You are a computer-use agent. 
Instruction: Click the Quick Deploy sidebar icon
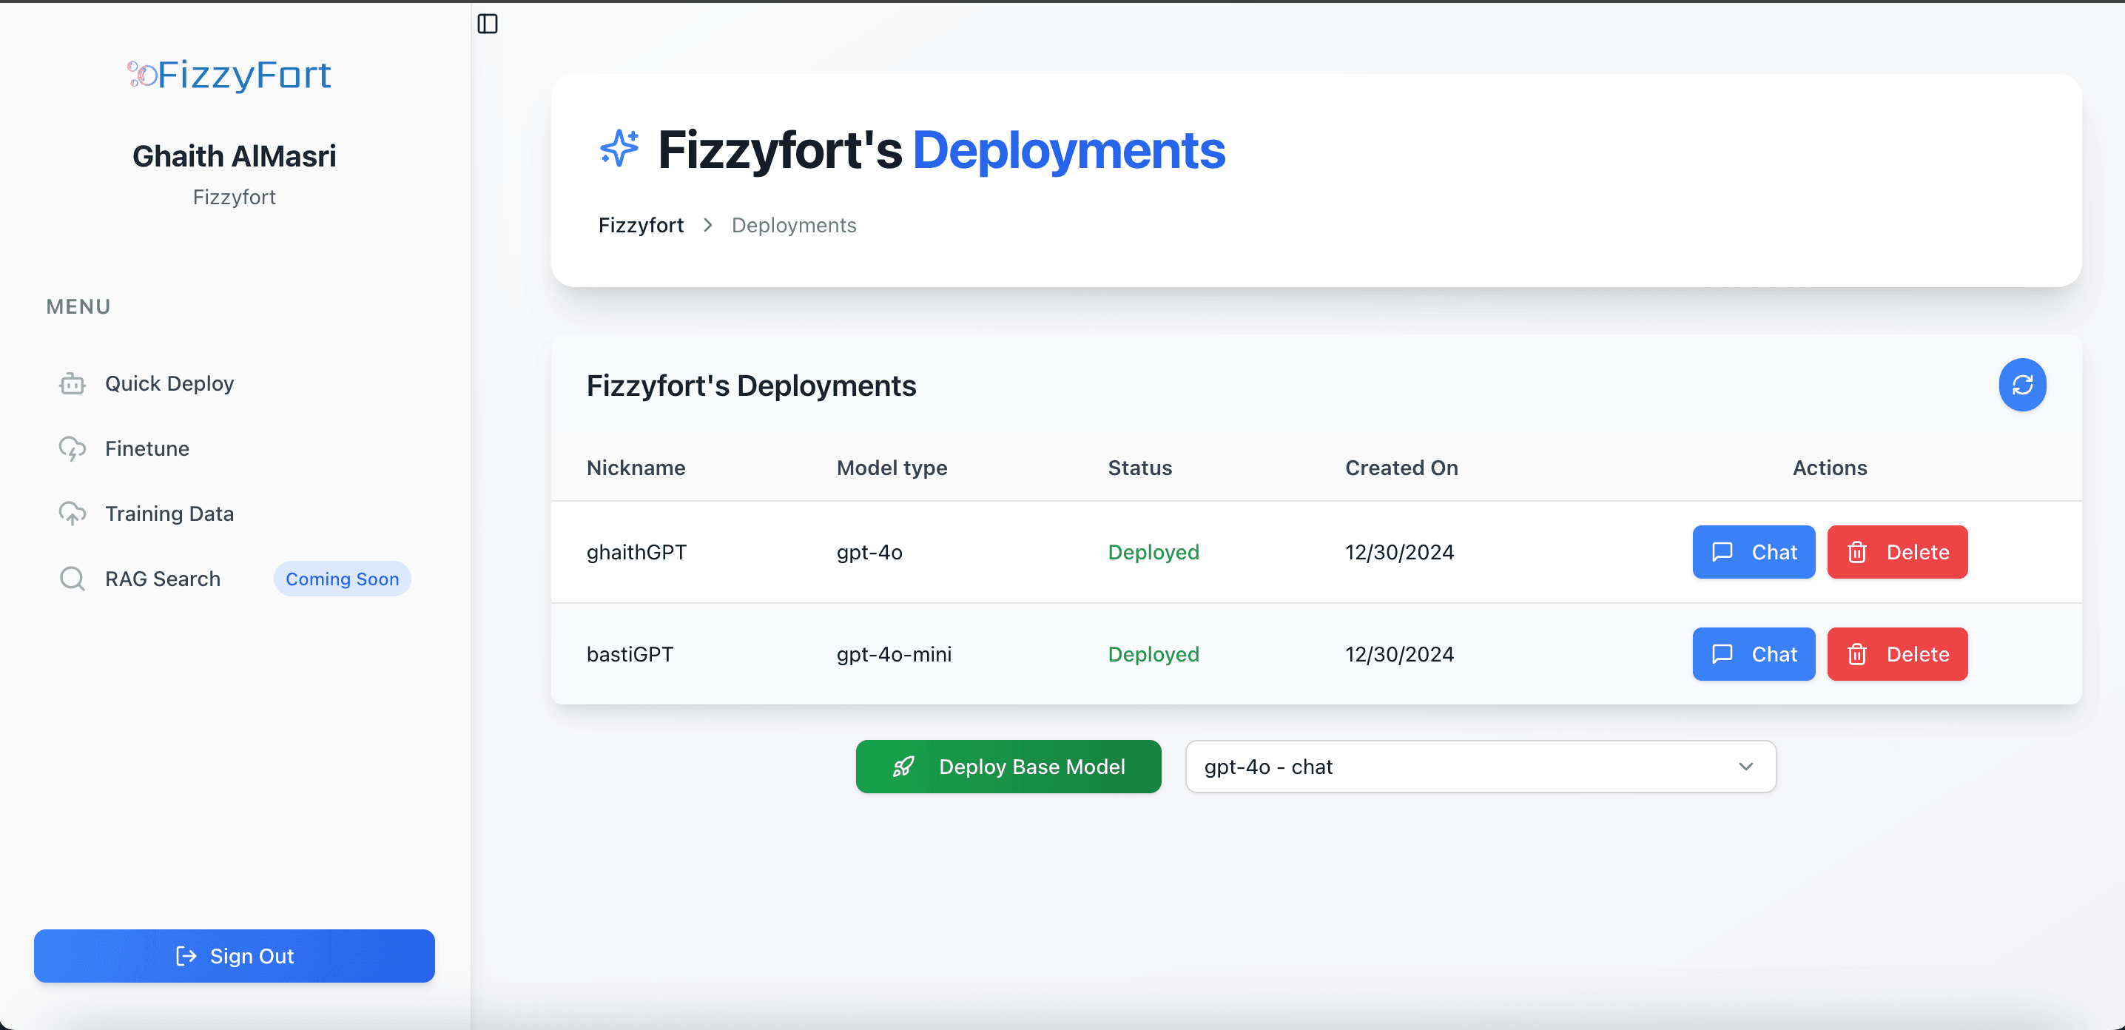[72, 383]
